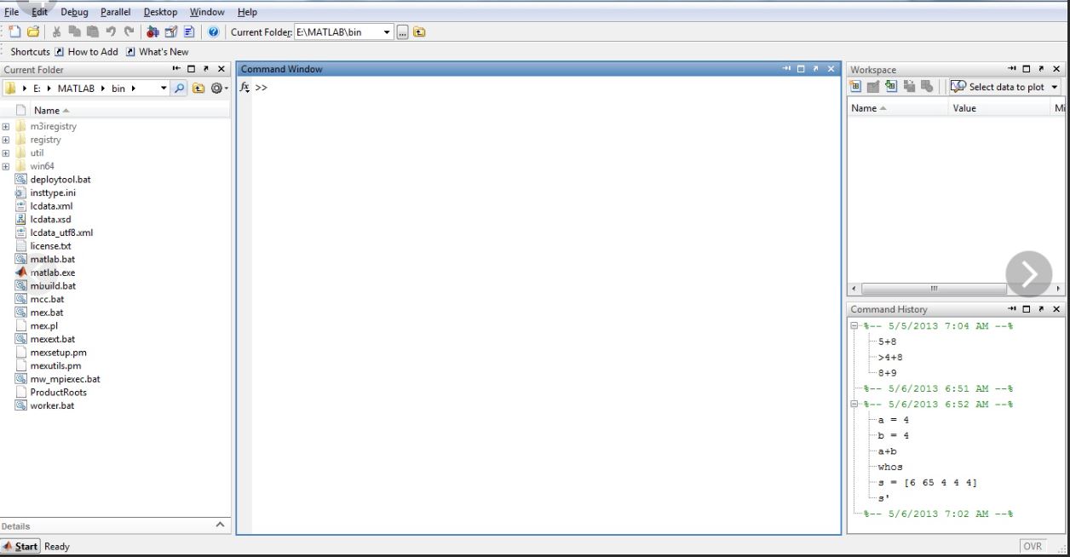The height and width of the screenshot is (557, 1070).
Task: Open the Current Folder path dropdown in the toolbar
Action: [x=387, y=32]
